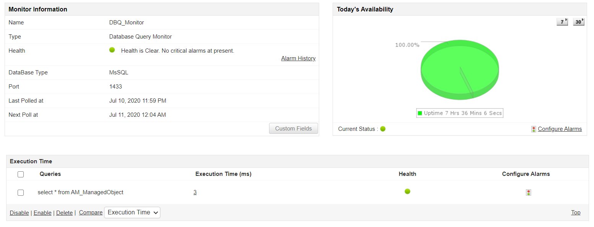594x227 pixels.
Task: Click the query row green health indicator
Action: click(x=407, y=192)
